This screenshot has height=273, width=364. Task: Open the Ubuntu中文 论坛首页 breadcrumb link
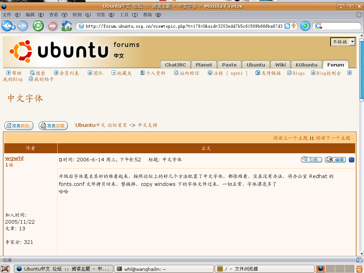(101, 125)
